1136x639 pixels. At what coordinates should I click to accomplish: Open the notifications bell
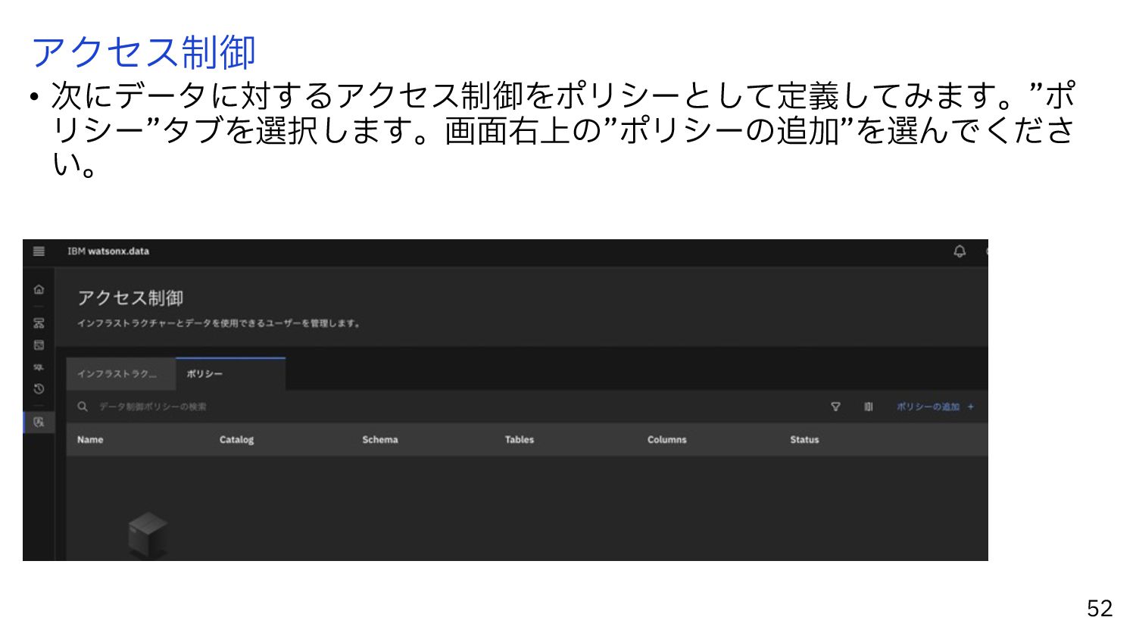click(x=960, y=251)
